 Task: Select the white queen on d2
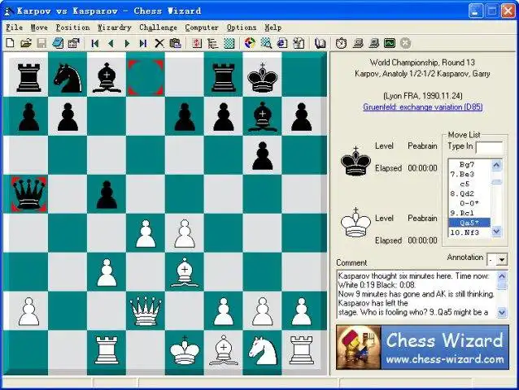click(146, 311)
